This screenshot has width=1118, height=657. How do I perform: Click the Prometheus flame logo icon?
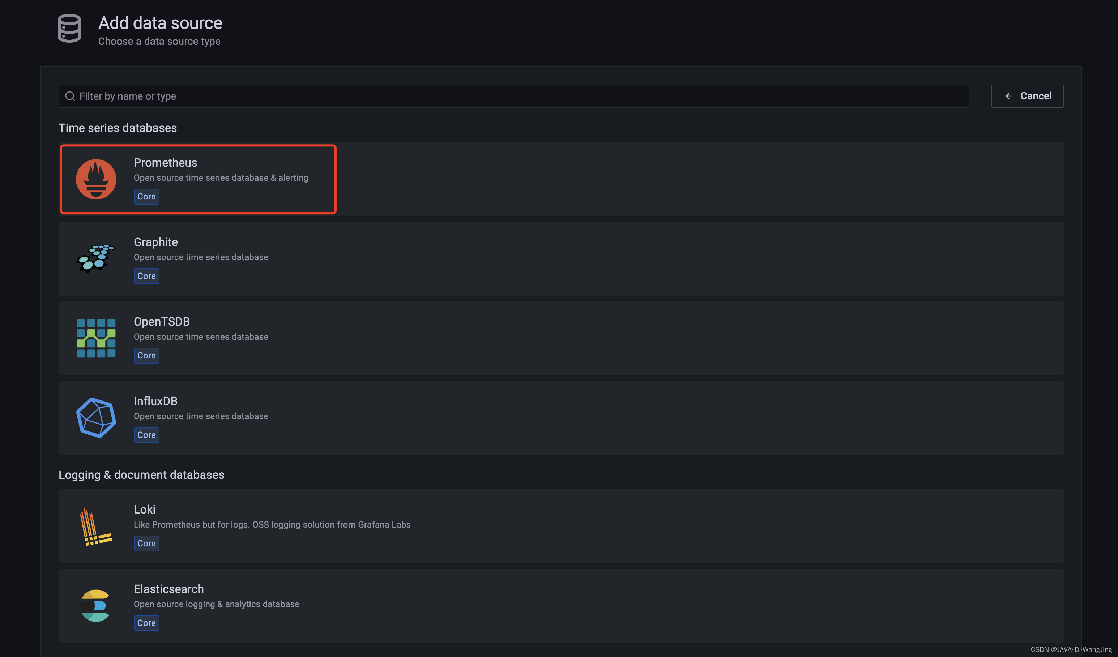click(96, 179)
